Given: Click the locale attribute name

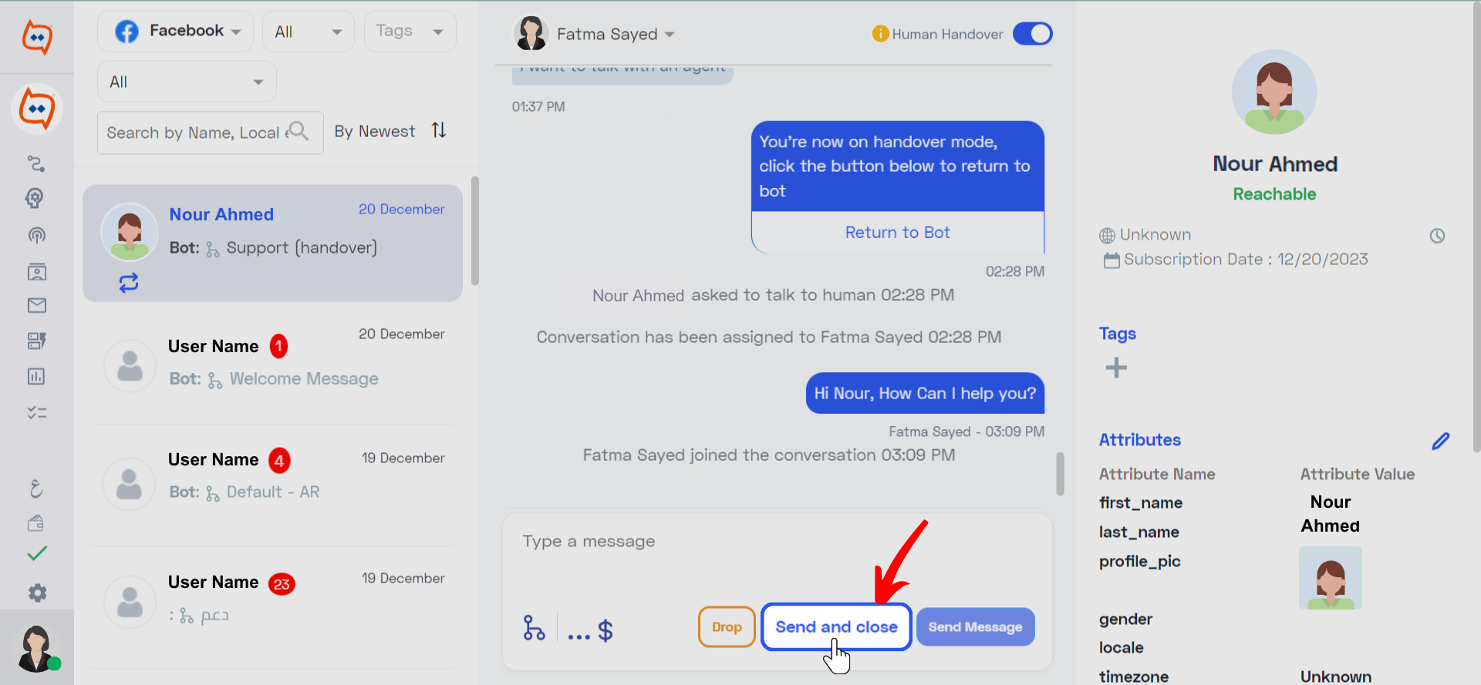Looking at the screenshot, I should click(x=1122, y=648).
